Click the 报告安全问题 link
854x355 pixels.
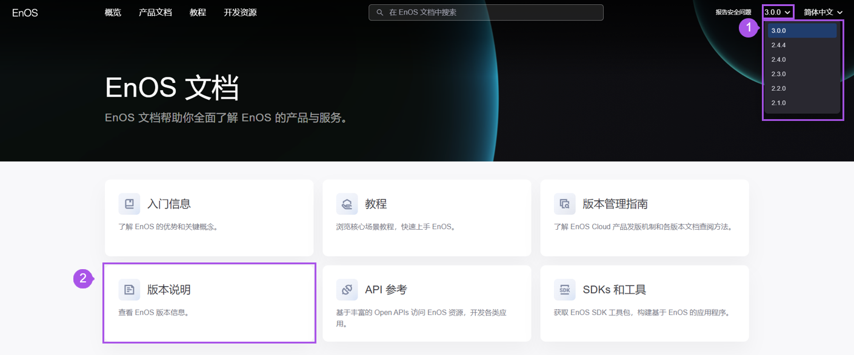pos(733,12)
